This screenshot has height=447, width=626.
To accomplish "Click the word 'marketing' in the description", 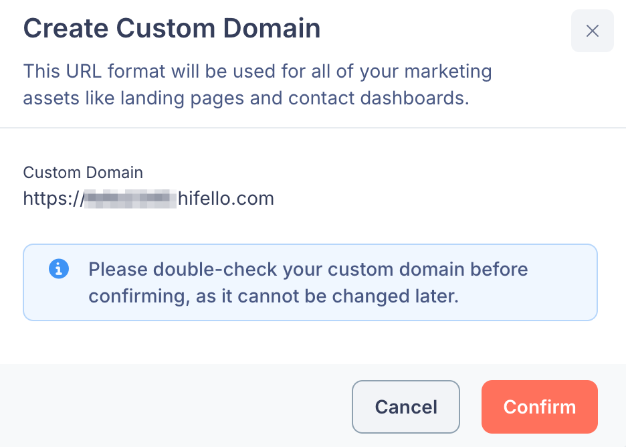I will (448, 72).
